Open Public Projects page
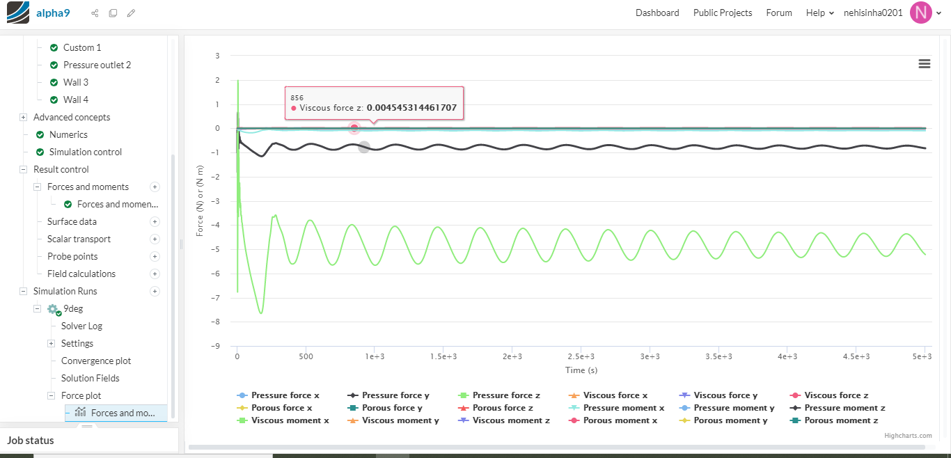This screenshot has width=951, height=458. pos(722,13)
